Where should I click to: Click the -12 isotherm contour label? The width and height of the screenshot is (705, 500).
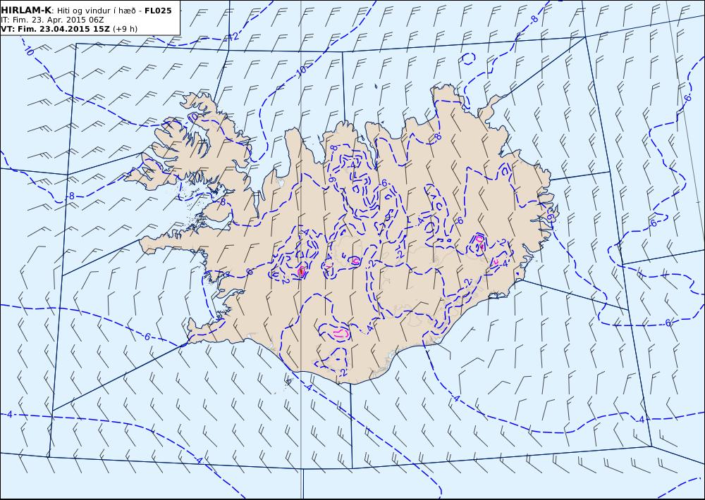click(232, 37)
